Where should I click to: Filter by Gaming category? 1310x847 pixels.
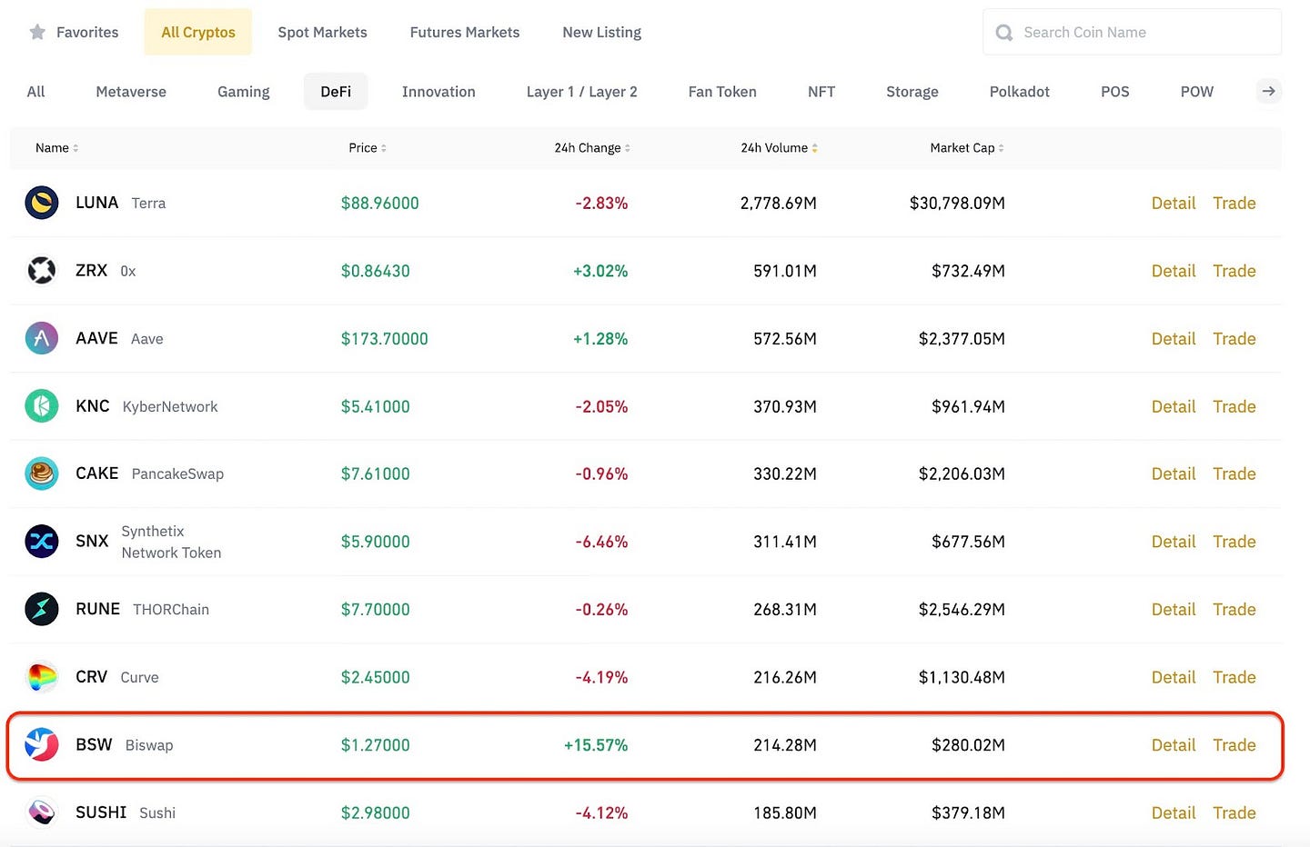pos(244,92)
